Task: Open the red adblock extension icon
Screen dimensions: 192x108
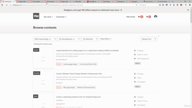Action: (x=181, y=5)
